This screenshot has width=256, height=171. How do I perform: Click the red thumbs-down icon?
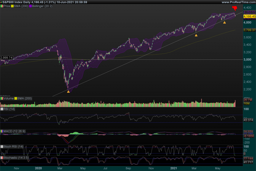235,8
